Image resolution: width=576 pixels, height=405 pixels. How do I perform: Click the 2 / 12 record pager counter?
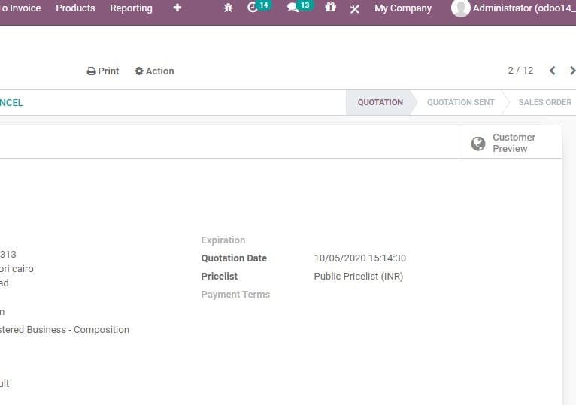[520, 71]
